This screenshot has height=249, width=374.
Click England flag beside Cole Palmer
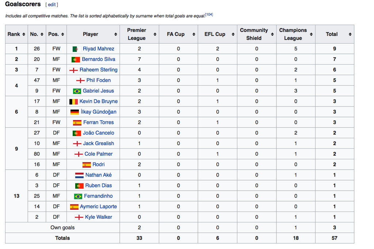pos(79,154)
